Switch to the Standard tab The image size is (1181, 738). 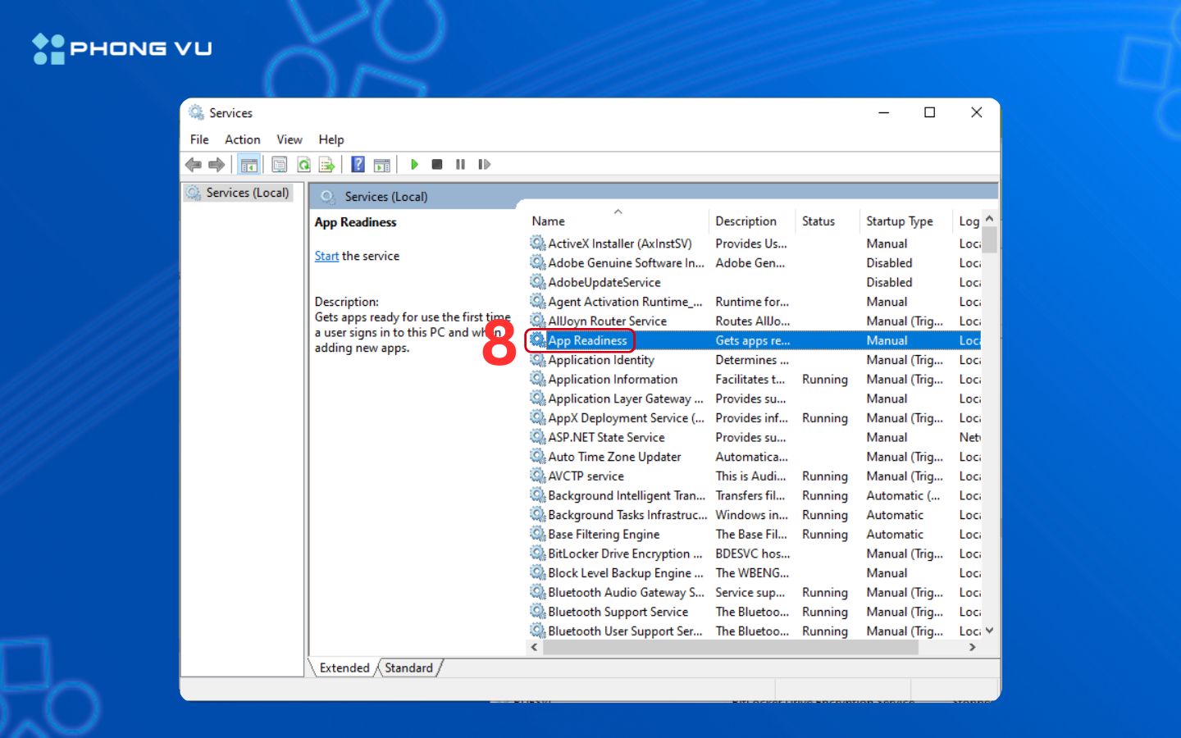pyautogui.click(x=408, y=668)
